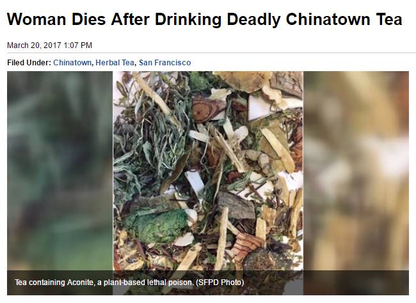Click the word Tea ending the headline
The width and height of the screenshot is (416, 303).
[389, 19]
